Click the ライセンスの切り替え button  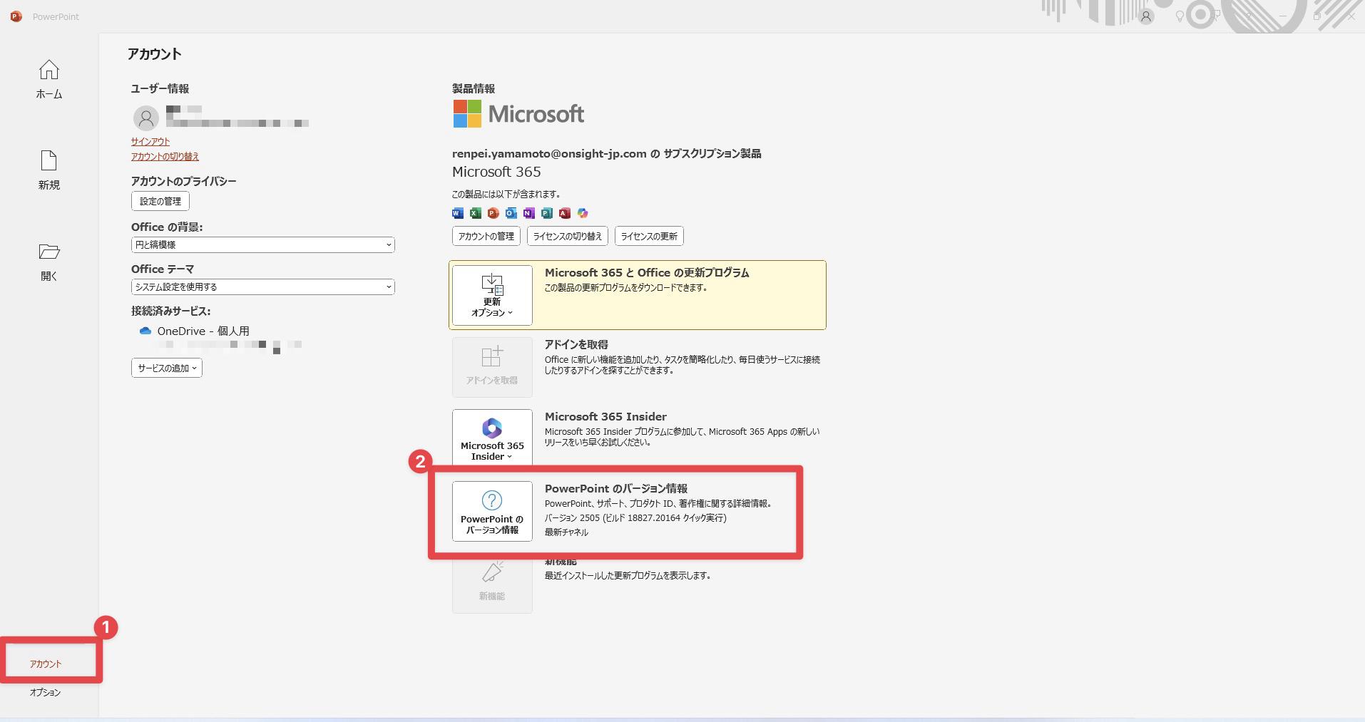(x=568, y=236)
